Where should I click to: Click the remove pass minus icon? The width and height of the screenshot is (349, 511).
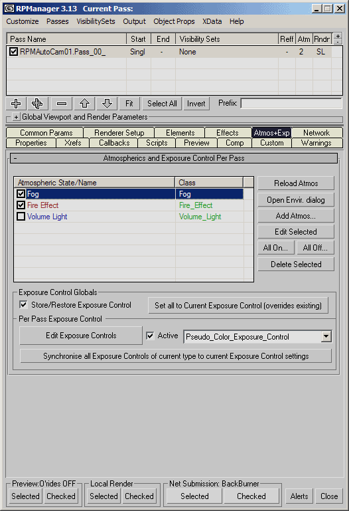coord(62,104)
